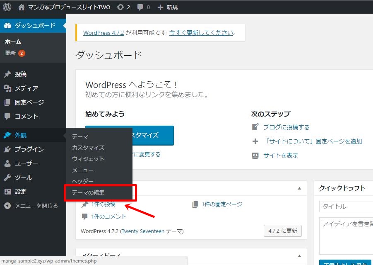The width and height of the screenshot is (373, 265).
Task: Click the speech bubble icon for コメント
Action: click(x=7, y=116)
